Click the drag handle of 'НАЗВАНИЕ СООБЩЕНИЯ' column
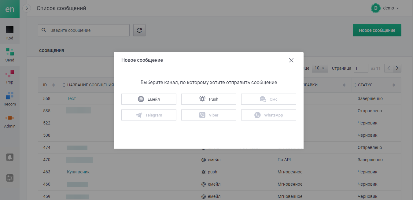 tap(64, 85)
